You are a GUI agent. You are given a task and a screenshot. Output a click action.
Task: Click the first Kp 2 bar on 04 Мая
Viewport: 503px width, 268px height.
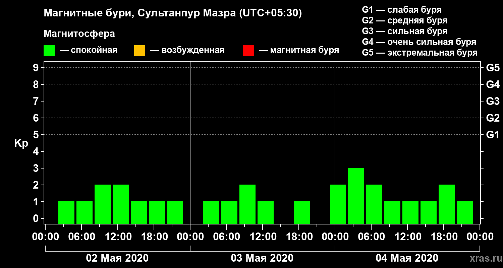[338, 204]
